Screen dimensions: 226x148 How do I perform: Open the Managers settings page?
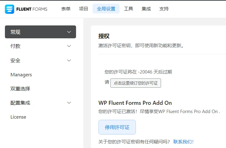tap(21, 75)
